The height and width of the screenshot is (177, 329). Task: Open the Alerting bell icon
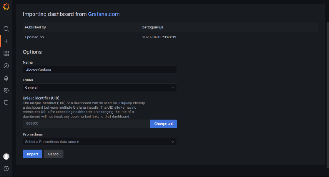tap(6, 78)
